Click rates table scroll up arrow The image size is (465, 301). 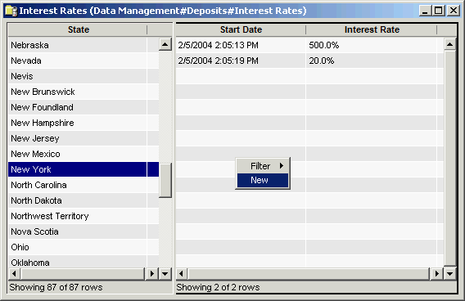450,44
